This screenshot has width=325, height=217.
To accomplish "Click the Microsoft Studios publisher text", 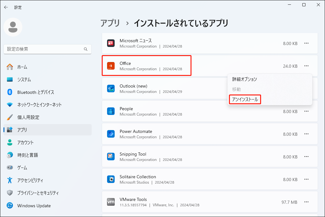I will tap(134, 182).
